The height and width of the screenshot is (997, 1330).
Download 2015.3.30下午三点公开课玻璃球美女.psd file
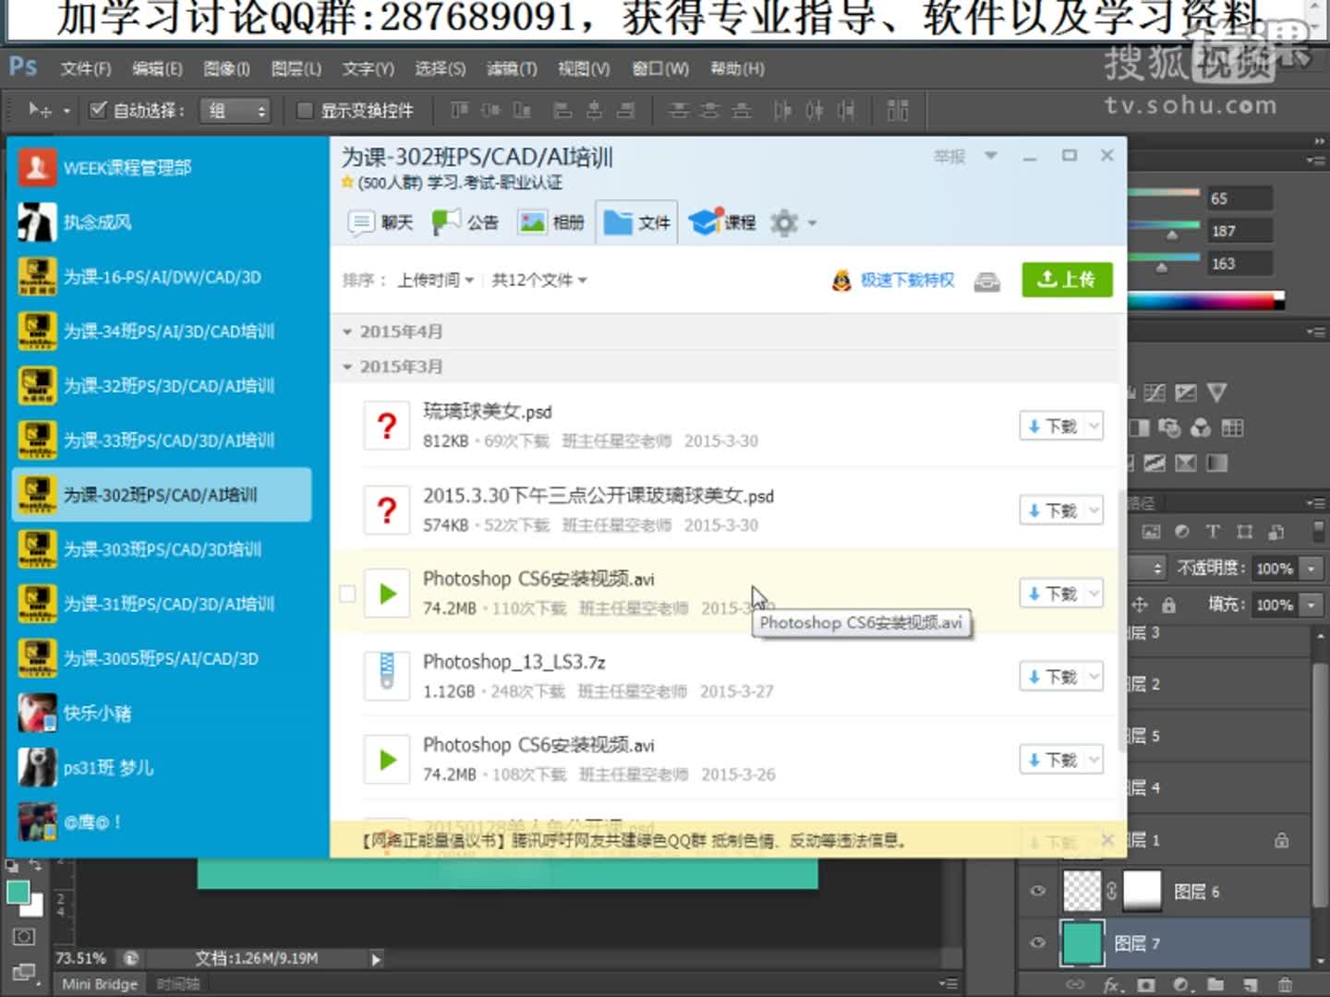(1052, 511)
